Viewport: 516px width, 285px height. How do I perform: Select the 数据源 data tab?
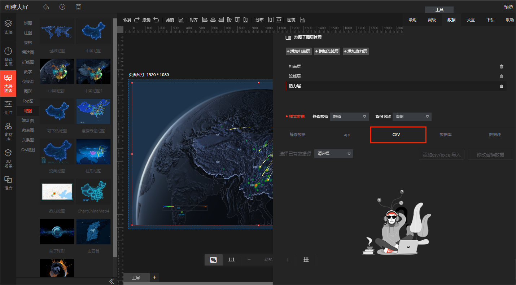[495, 135]
